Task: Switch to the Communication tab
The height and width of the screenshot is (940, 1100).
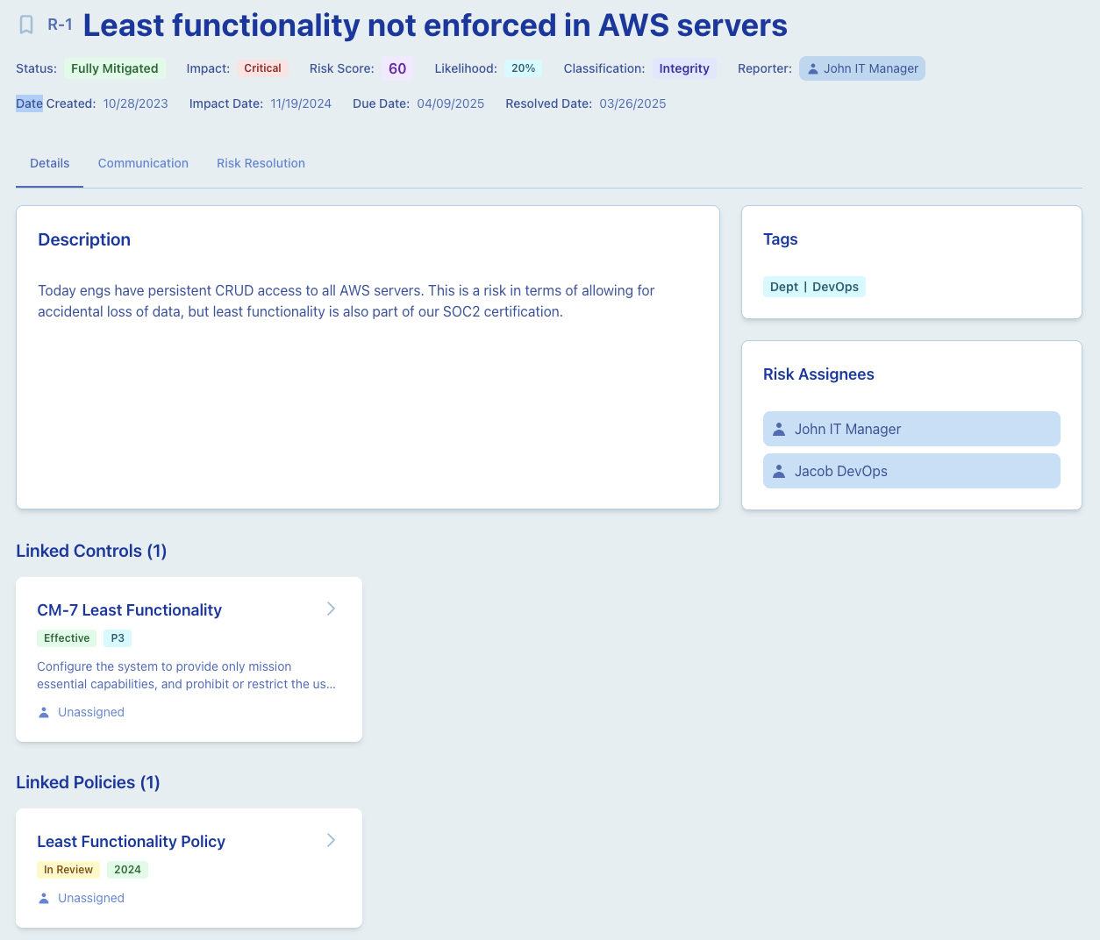Action: coord(143,163)
